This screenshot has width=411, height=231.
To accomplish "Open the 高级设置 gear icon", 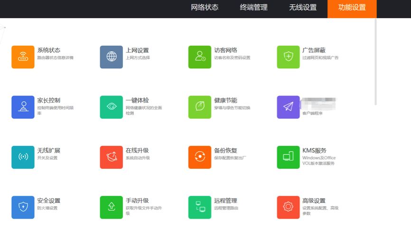I will pyautogui.click(x=288, y=207).
